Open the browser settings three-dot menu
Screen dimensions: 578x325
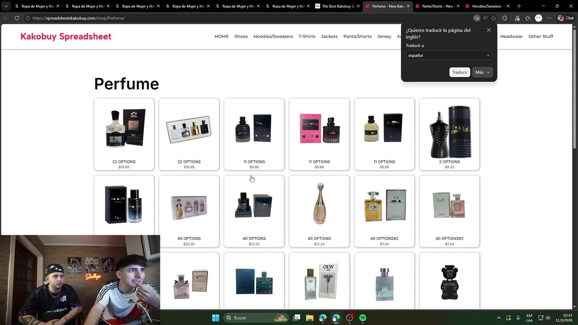coord(549,18)
